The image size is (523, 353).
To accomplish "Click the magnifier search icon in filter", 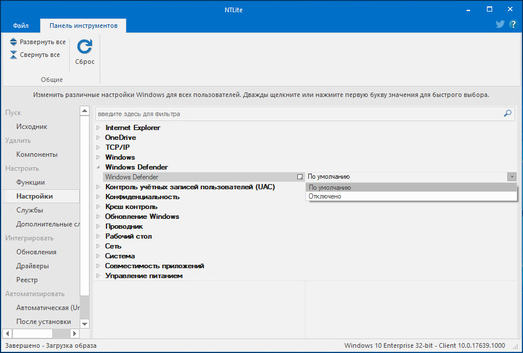I will coord(507,114).
